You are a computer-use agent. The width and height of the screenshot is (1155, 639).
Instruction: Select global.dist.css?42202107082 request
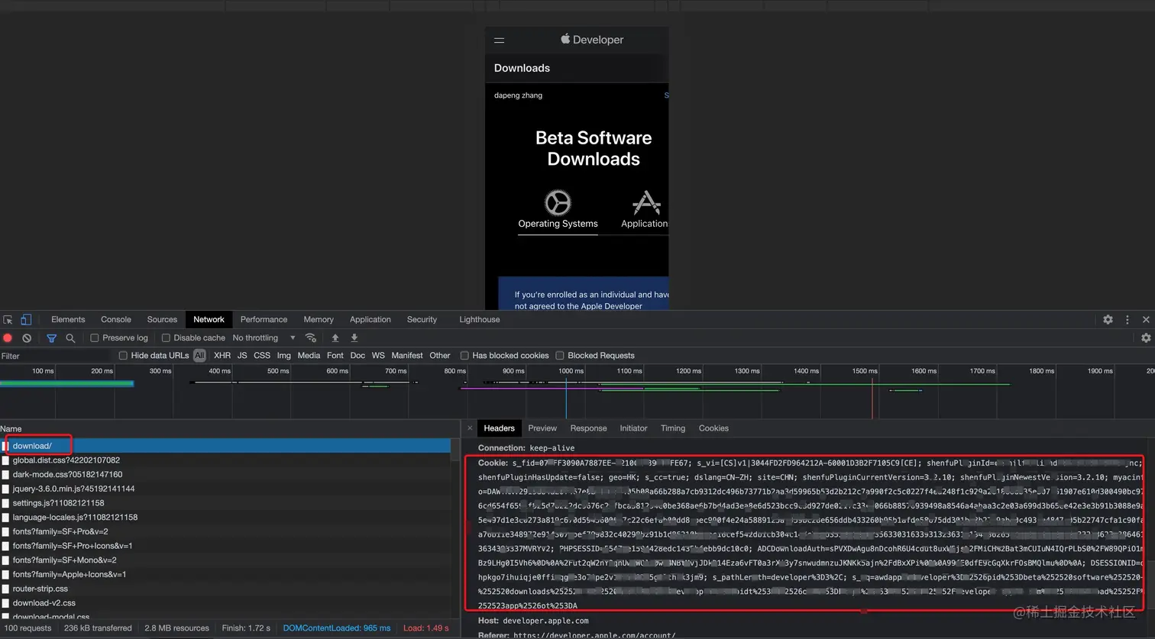[x=225, y=460]
